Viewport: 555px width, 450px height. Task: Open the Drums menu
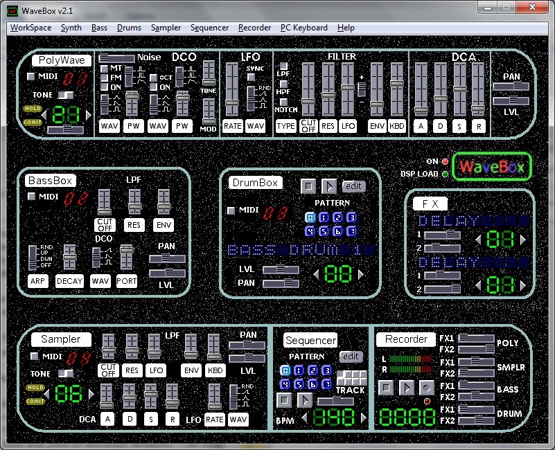click(x=129, y=28)
